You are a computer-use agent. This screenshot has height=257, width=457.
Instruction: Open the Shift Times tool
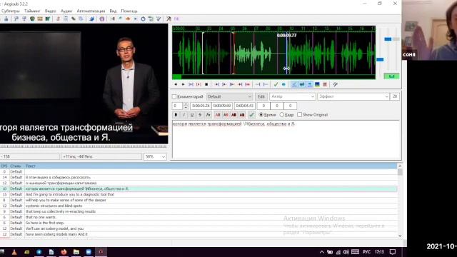(x=113, y=19)
